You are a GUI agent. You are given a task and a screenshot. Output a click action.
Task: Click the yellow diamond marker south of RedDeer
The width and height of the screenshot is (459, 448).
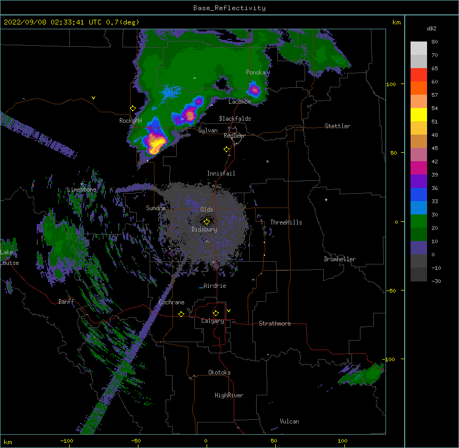226,150
